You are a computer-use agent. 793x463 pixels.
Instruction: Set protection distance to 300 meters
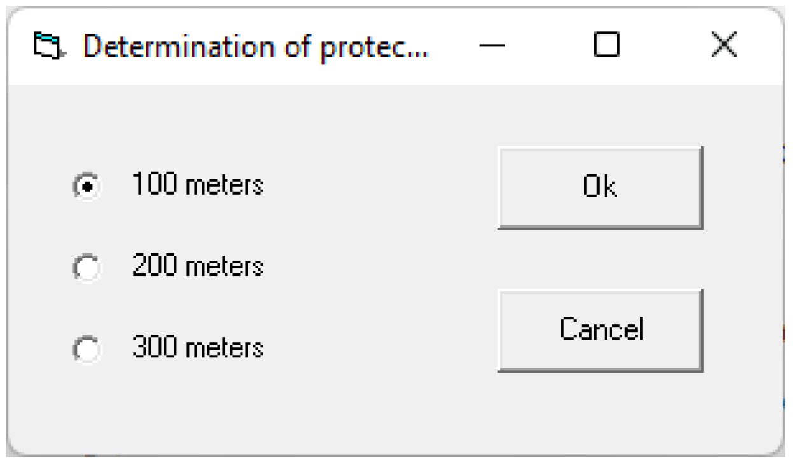pos(86,349)
